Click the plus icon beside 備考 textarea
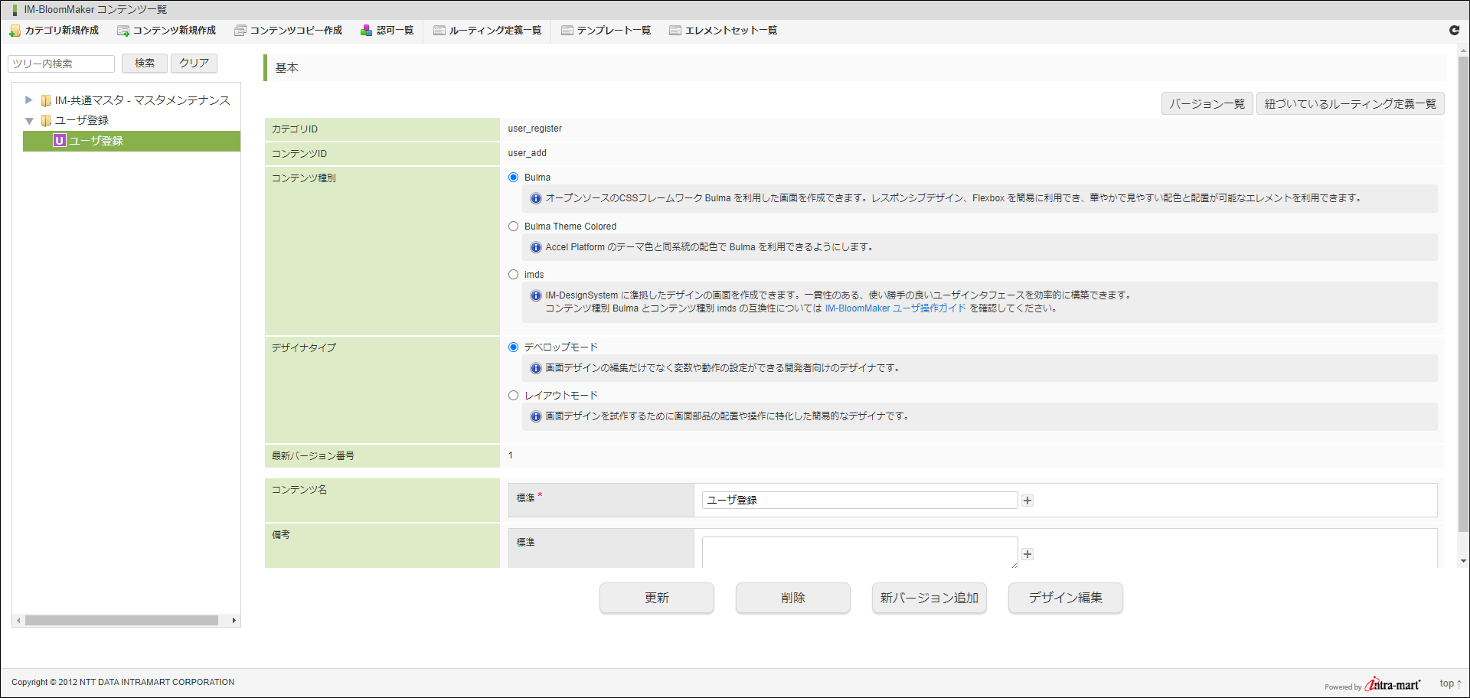This screenshot has height=698, width=1470. click(x=1027, y=554)
